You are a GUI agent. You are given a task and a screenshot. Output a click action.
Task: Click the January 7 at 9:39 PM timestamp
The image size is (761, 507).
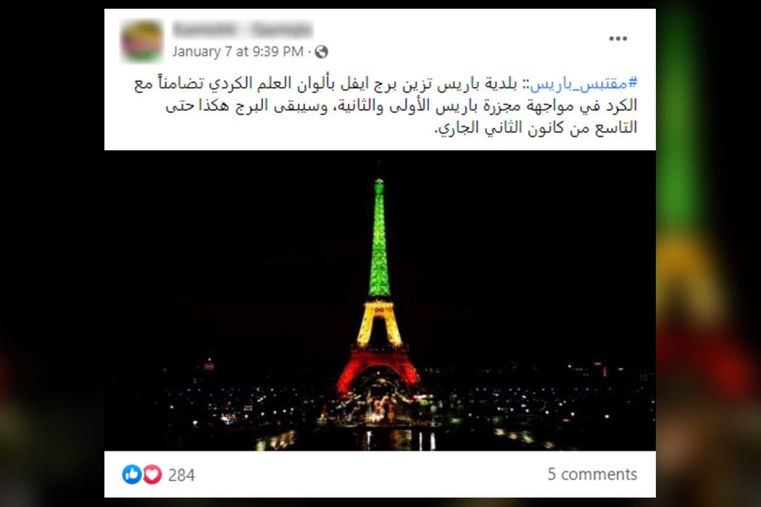pyautogui.click(x=238, y=51)
